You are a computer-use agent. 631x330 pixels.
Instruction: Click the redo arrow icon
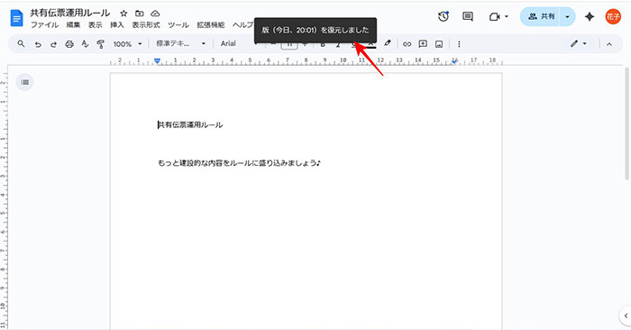coord(53,44)
